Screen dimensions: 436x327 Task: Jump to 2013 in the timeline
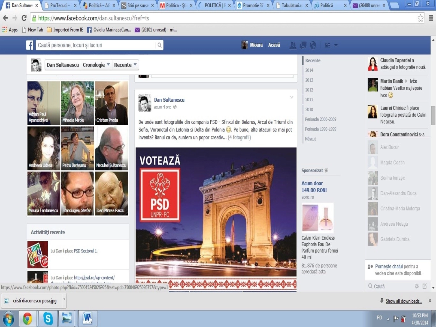coord(309,80)
